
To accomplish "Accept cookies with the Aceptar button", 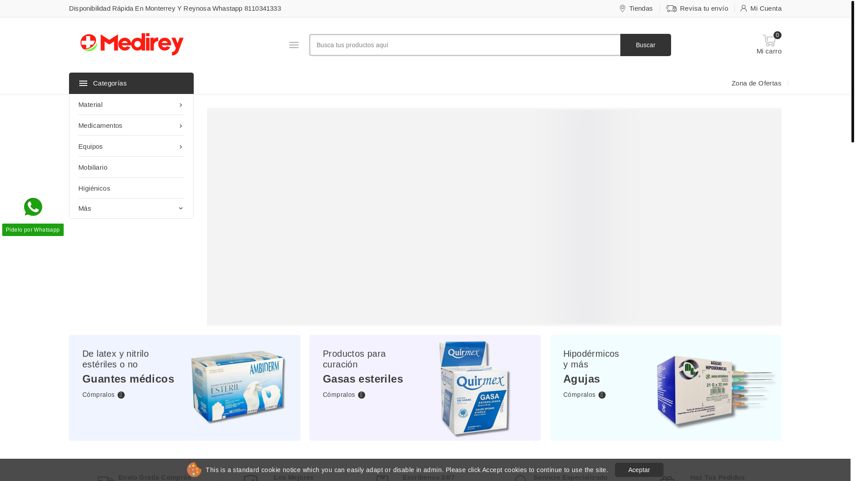I will point(639,470).
